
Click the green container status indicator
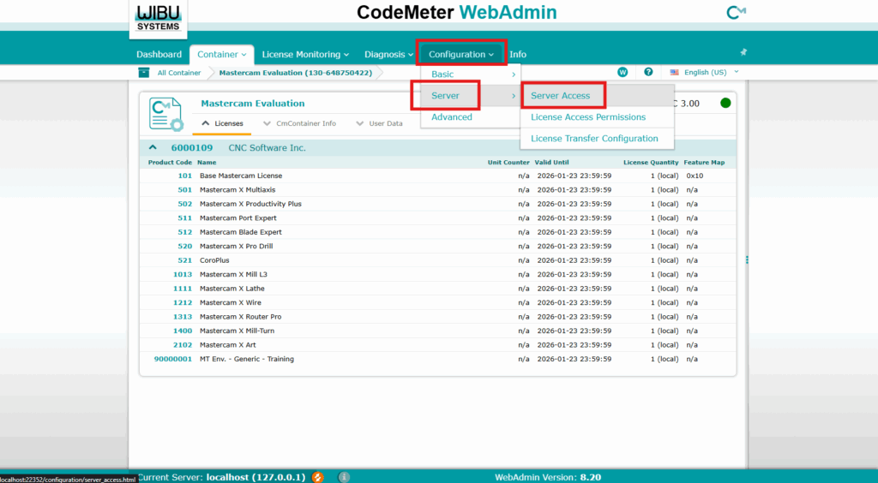click(x=725, y=104)
